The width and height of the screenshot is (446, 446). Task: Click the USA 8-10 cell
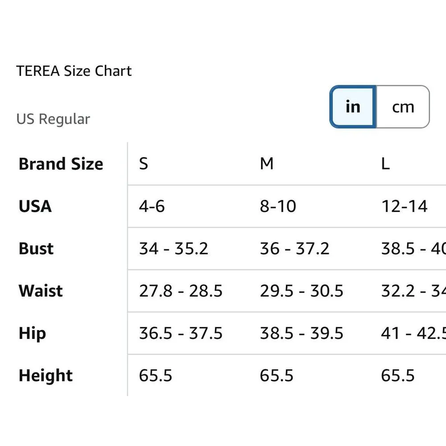coord(278,206)
